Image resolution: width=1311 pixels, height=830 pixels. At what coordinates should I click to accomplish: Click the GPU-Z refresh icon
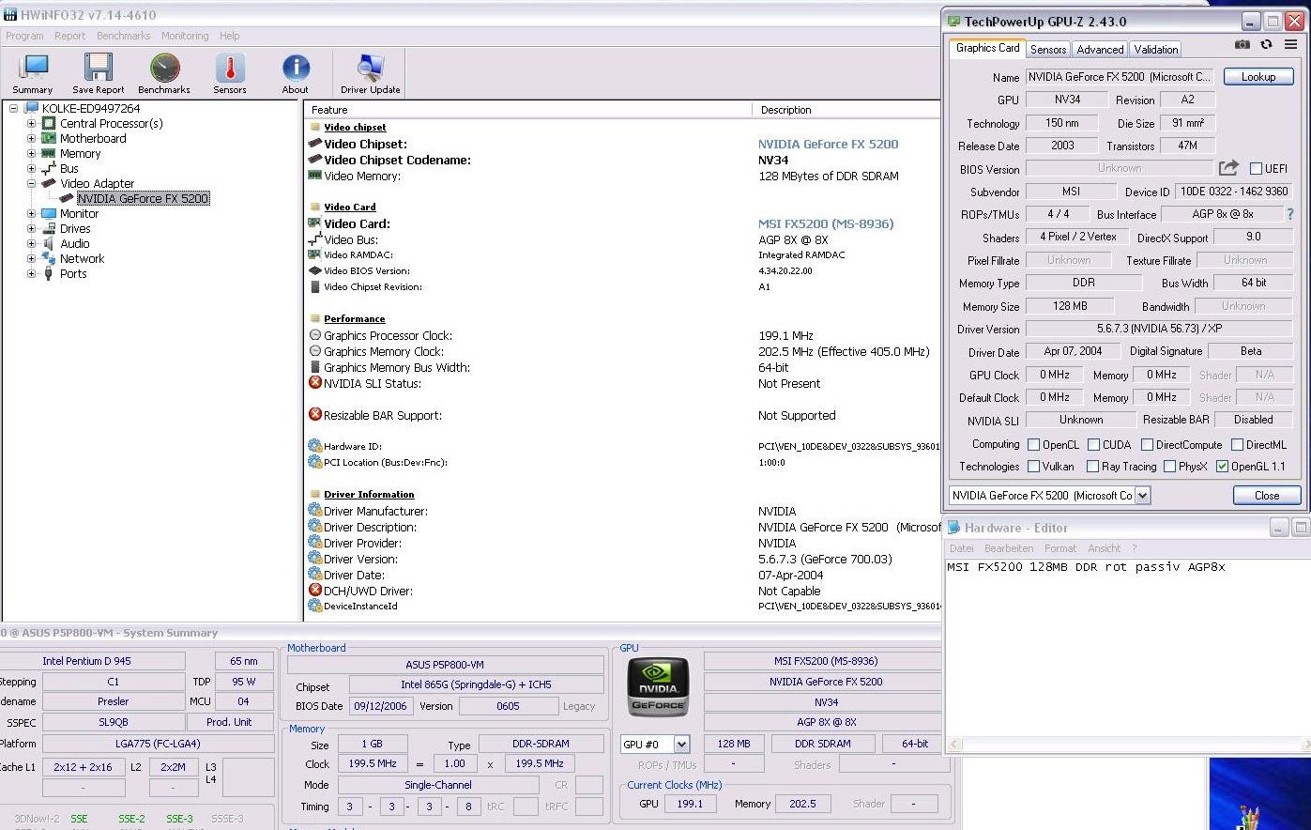click(x=1266, y=44)
